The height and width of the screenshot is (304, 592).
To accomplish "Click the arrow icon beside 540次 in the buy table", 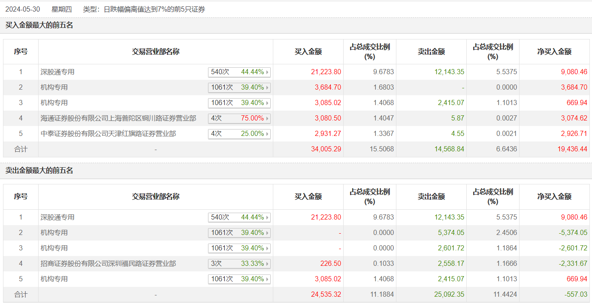I will pyautogui.click(x=267, y=72).
